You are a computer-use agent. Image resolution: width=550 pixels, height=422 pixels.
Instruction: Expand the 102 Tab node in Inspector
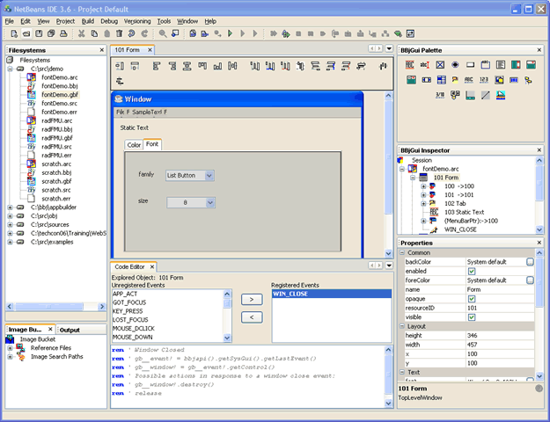pos(423,203)
